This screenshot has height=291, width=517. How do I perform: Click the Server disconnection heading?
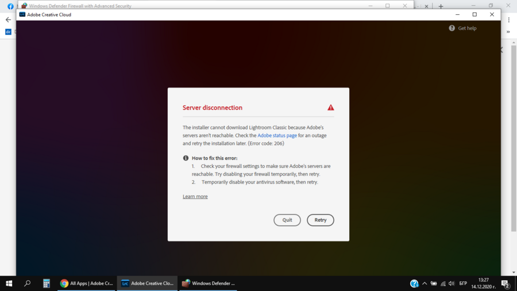tap(213, 108)
